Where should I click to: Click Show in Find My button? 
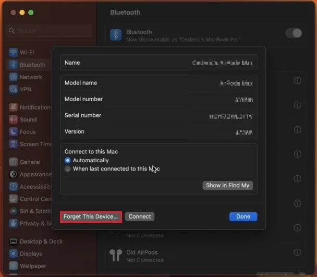(x=227, y=186)
